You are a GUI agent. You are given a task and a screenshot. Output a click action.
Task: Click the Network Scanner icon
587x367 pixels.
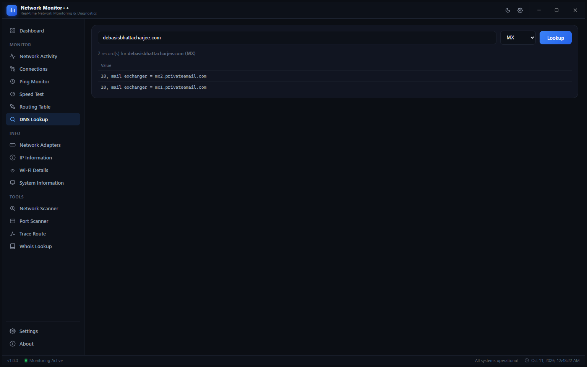pos(13,208)
